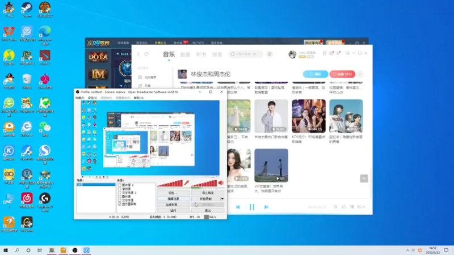Viewport: 454px width, 255px height.
Task: Adjust OBS microphone volume meter
Action: 170,183
